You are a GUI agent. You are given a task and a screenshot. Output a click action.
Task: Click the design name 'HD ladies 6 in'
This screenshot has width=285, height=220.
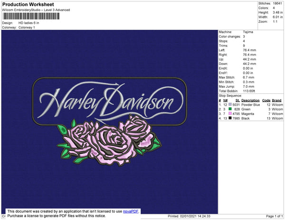(x=28, y=23)
